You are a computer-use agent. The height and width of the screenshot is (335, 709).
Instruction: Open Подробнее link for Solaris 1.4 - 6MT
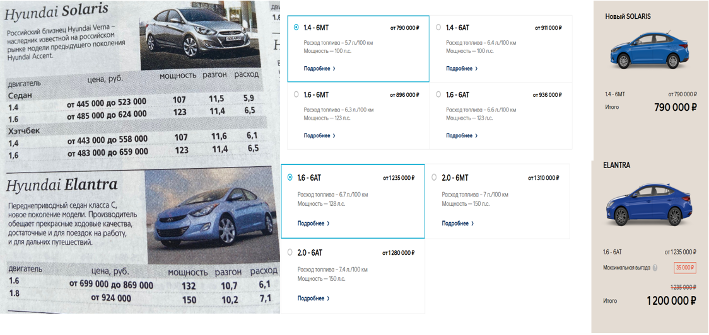pyautogui.click(x=319, y=69)
